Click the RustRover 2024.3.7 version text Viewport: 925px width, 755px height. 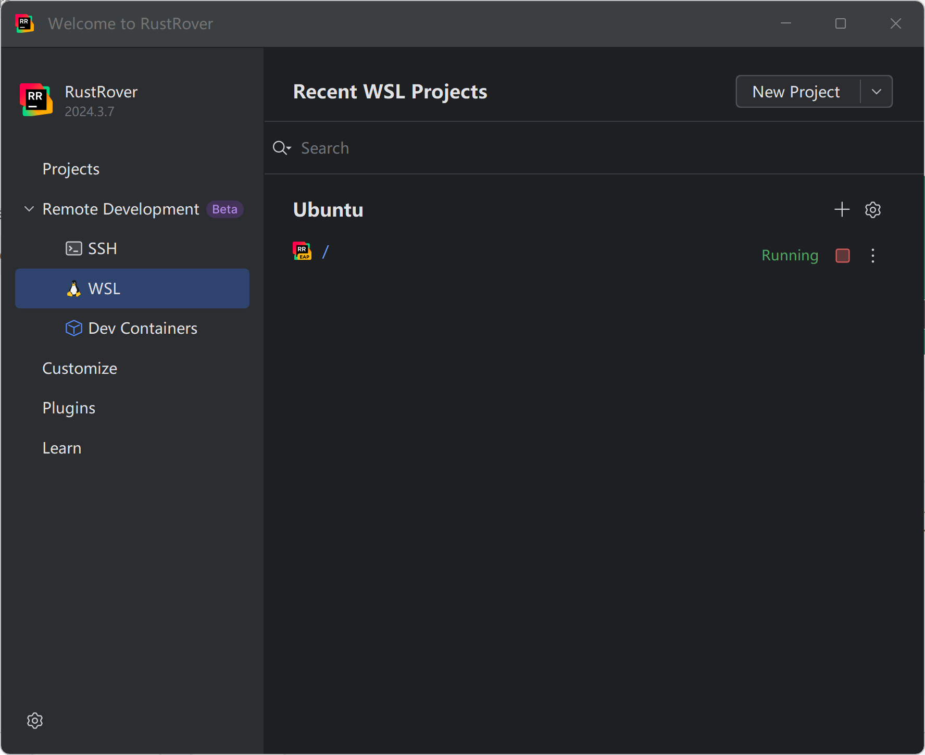click(90, 111)
